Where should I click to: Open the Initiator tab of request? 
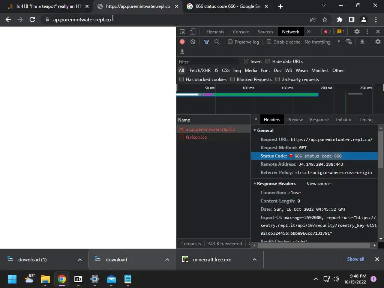pyautogui.click(x=343, y=120)
